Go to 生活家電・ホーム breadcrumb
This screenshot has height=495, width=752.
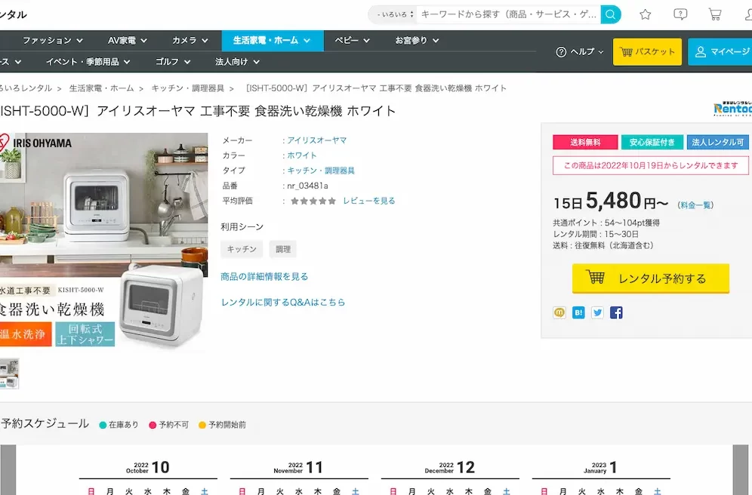(102, 88)
